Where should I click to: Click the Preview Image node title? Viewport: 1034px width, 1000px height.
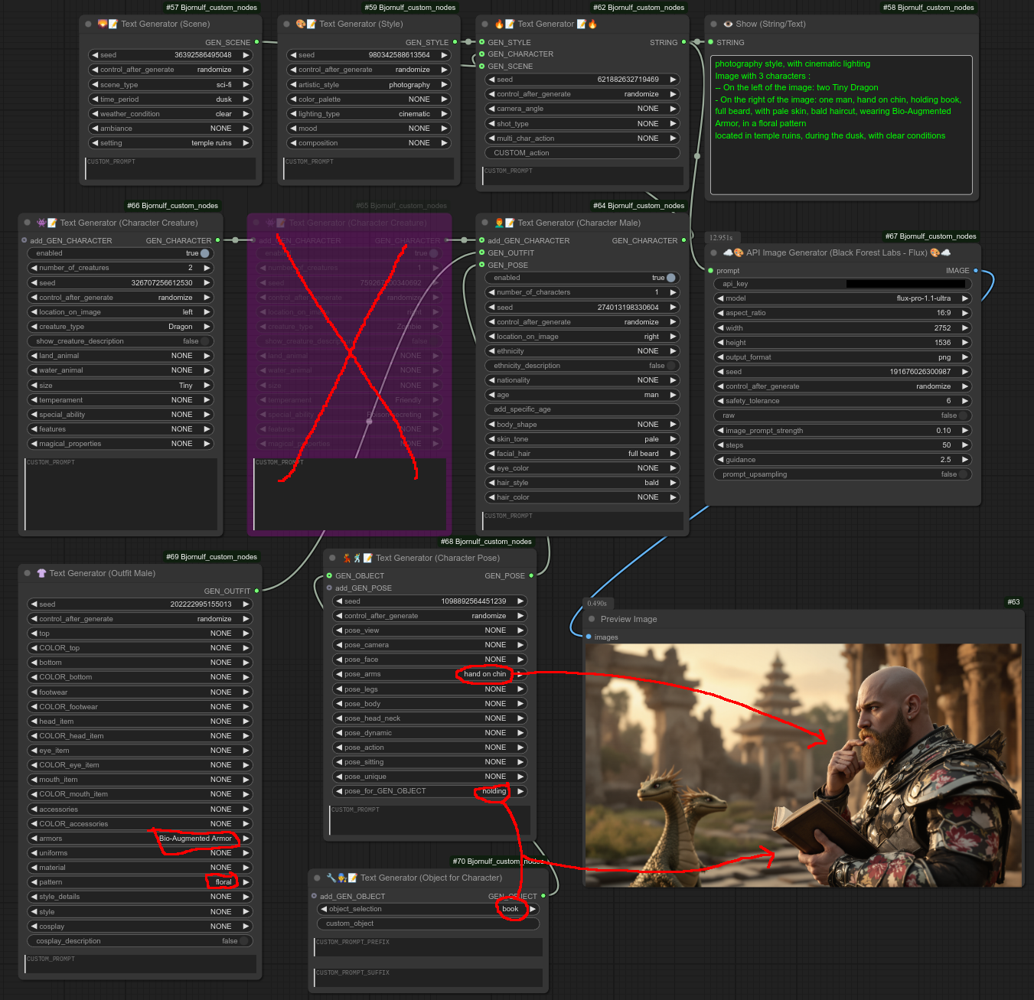pos(628,620)
